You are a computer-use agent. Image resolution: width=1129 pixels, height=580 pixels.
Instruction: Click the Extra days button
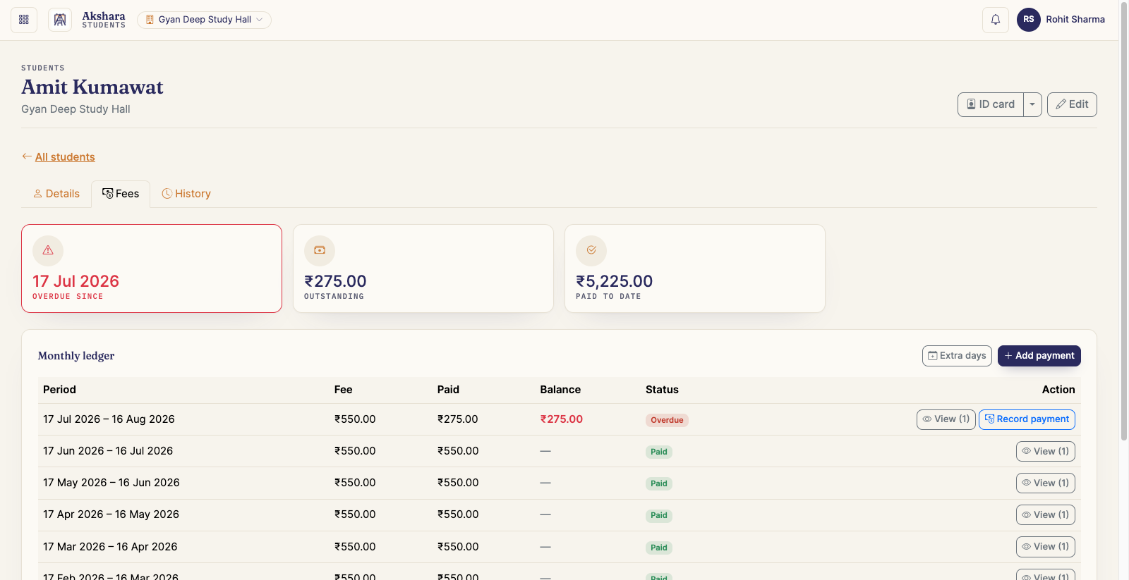tap(957, 356)
